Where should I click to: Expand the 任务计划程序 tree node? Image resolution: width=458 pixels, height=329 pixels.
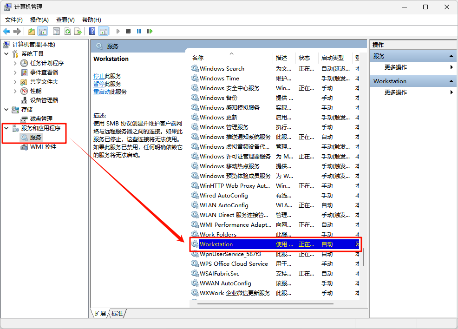[x=15, y=63]
